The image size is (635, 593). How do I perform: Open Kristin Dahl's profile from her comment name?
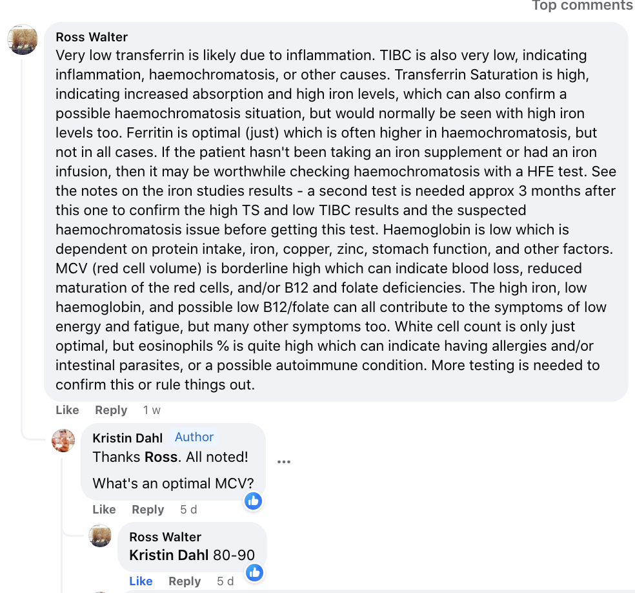pyautogui.click(x=127, y=437)
